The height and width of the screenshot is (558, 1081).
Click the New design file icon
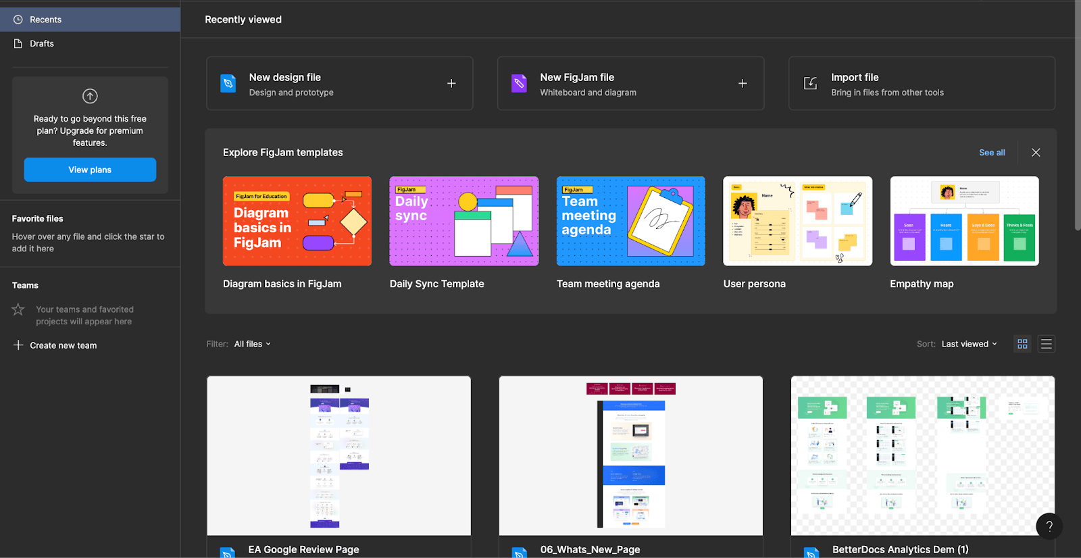tap(228, 84)
